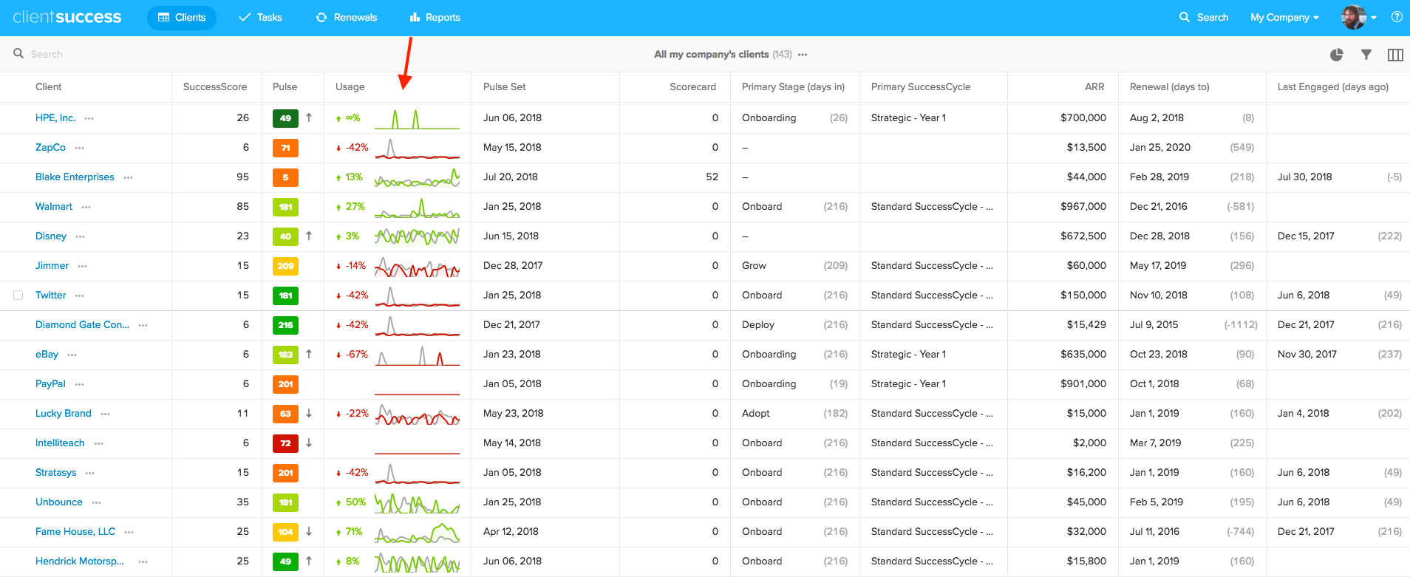This screenshot has height=577, width=1410.
Task: Open more options for Diamond Gate Con...
Action: tap(143, 326)
